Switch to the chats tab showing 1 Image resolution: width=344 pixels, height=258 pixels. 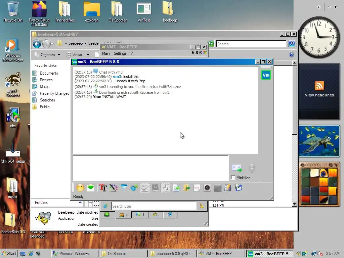[x=140, y=215]
